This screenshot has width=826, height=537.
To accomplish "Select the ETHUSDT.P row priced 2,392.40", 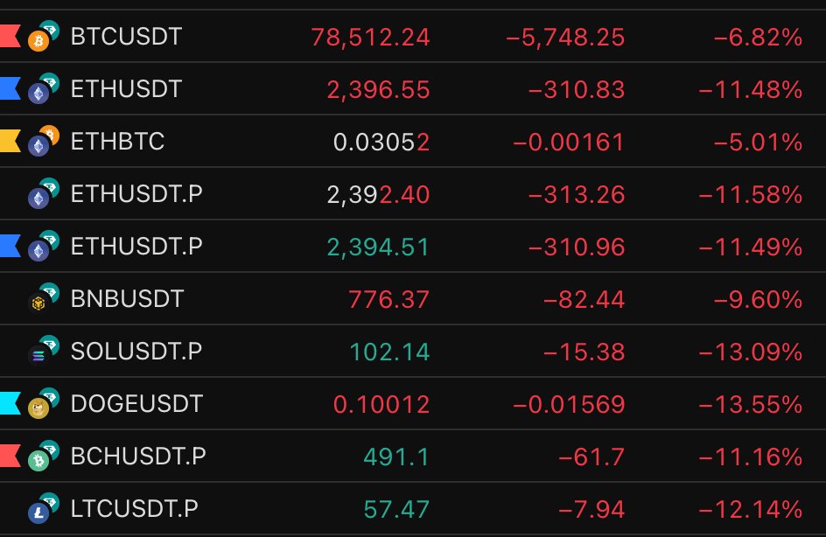I will [136, 194].
